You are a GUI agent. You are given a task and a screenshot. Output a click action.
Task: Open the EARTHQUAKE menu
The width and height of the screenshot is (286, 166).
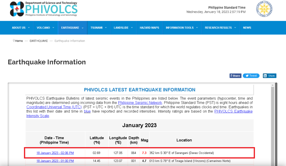tap(70, 28)
